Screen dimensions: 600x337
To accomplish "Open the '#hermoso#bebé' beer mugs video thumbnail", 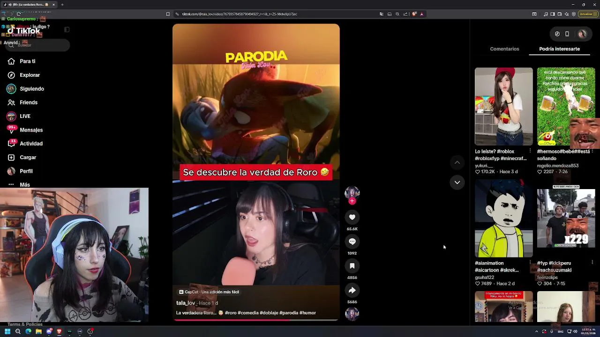I will pos(566,106).
